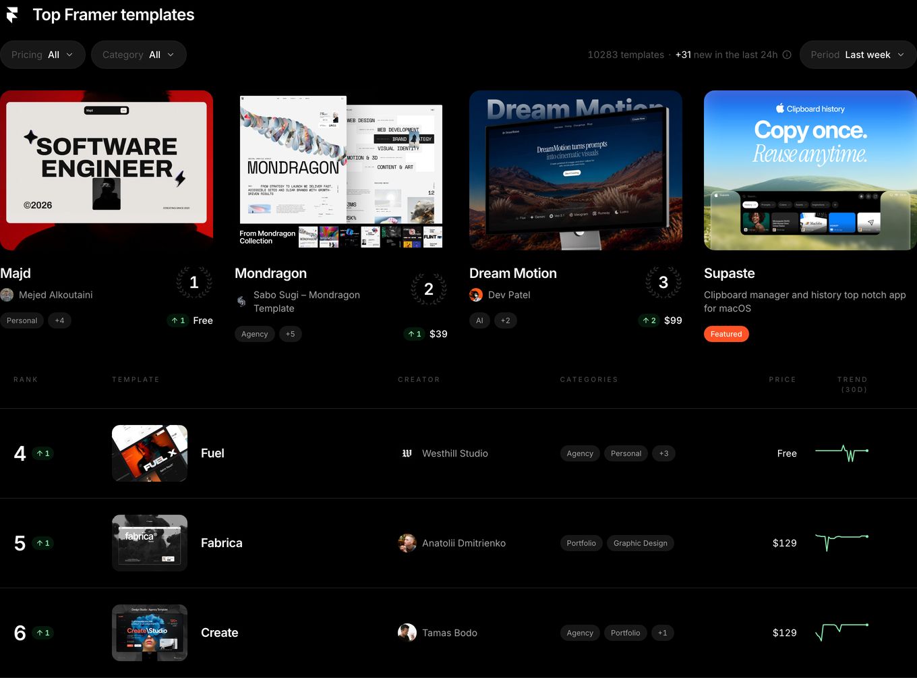Click the Westhill Studio logo icon
Screen dimensions: 917x678
click(x=407, y=453)
